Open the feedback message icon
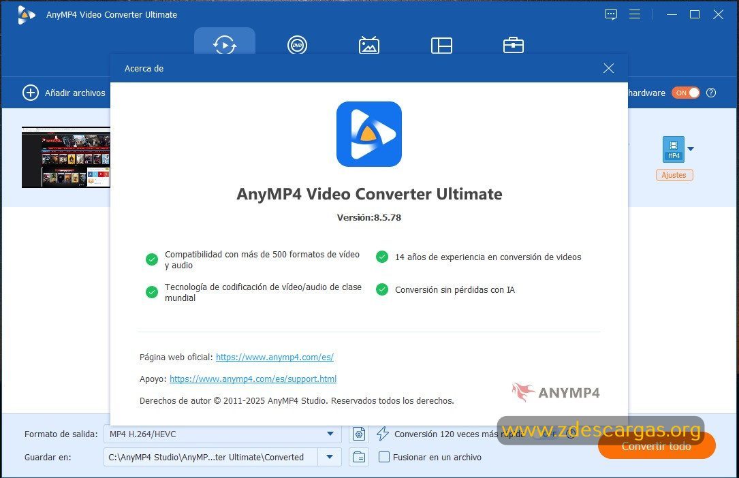The width and height of the screenshot is (739, 478). click(611, 14)
